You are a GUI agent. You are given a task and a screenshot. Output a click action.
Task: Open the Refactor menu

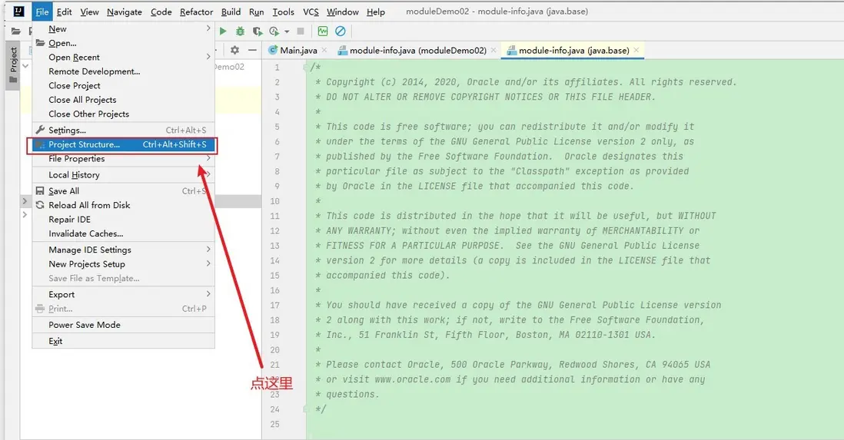pyautogui.click(x=197, y=12)
